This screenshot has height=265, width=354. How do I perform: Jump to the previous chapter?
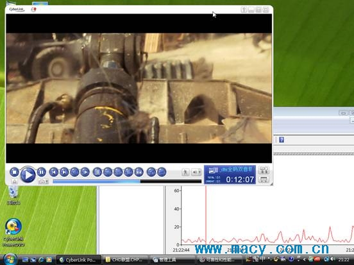[54, 172]
